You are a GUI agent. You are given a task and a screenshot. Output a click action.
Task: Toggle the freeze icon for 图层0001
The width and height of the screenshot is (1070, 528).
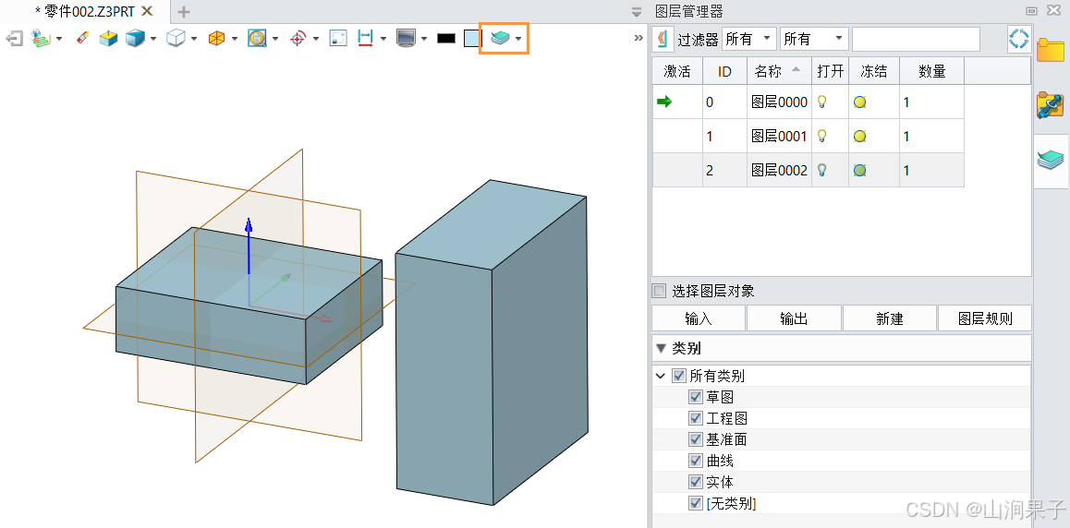[x=860, y=137]
